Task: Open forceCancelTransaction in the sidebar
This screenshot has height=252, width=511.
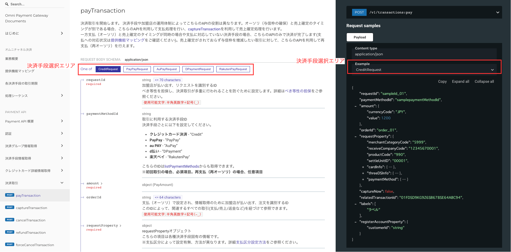Action: (35, 245)
